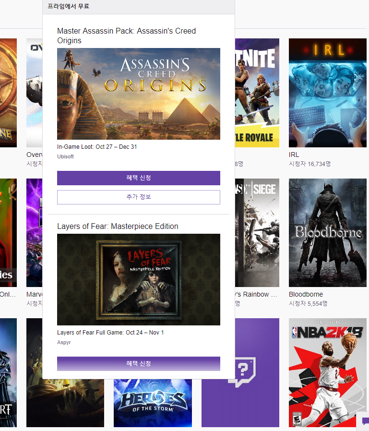Viewport: 369px width, 431px height.
Task: Claim the Layers of Fear offer button
Action: [x=139, y=363]
